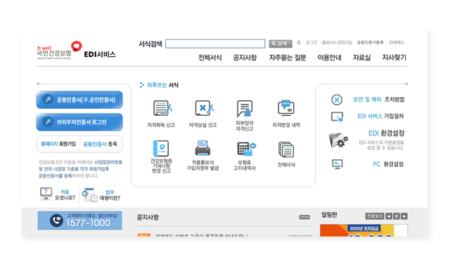Viewport: 450px width, 254px height.
Task: Log in with 공동인증서(구.공인인증서) button
Action: tap(79, 100)
